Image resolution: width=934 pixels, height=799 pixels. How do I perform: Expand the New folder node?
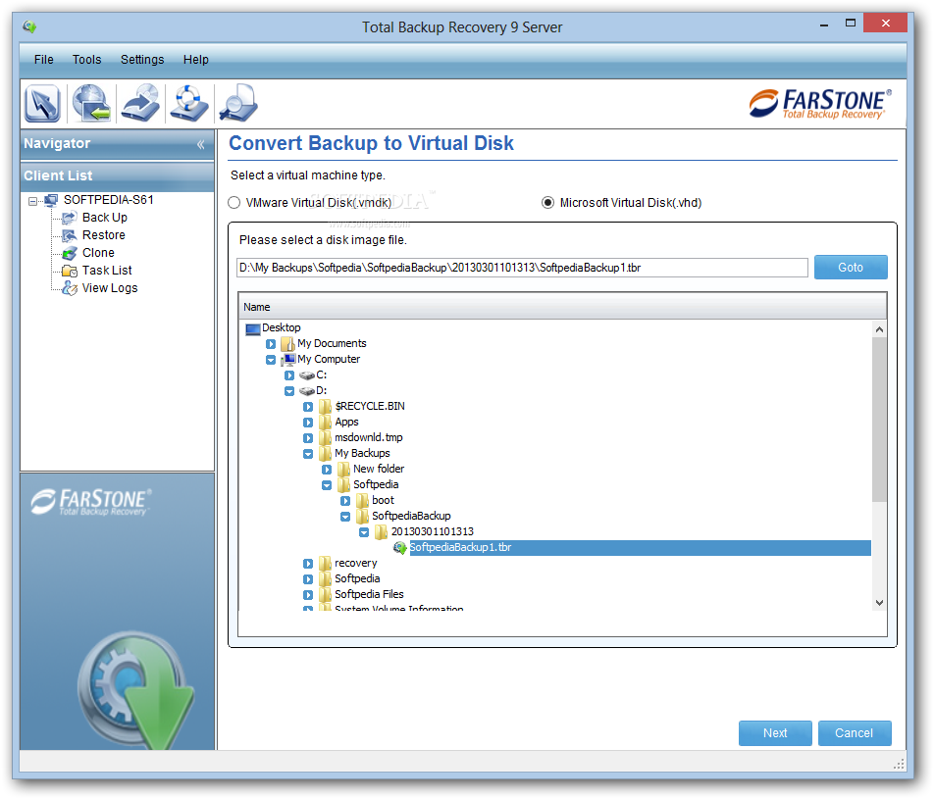point(327,470)
